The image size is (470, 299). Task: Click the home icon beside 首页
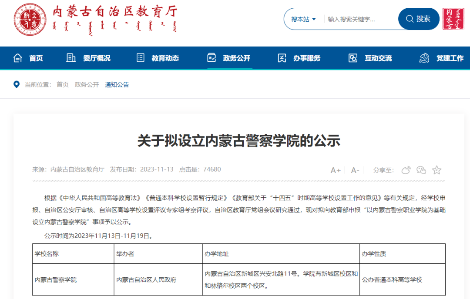17,58
